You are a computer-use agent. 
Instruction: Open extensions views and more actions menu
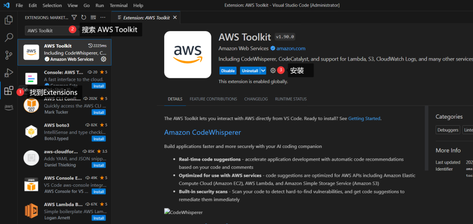[x=103, y=17]
